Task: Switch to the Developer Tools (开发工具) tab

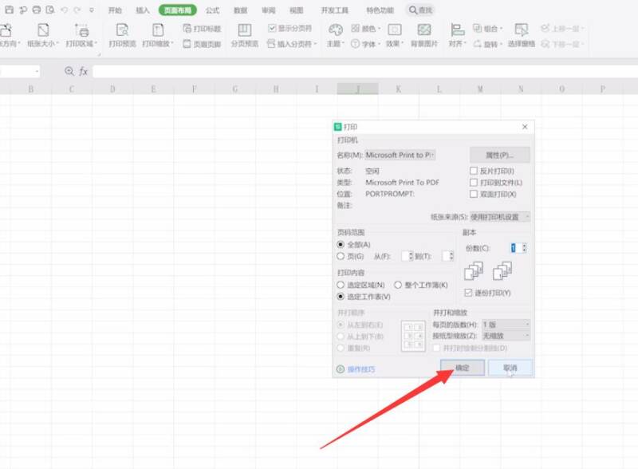Action: (335, 10)
